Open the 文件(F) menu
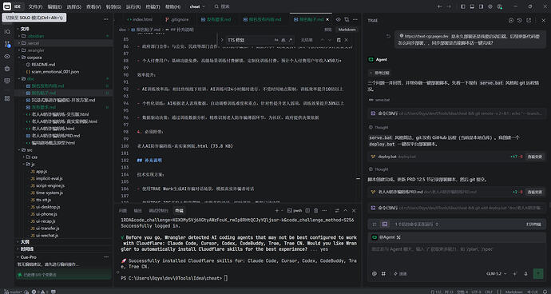Screen dimensions: 551x294 coord(35,6)
